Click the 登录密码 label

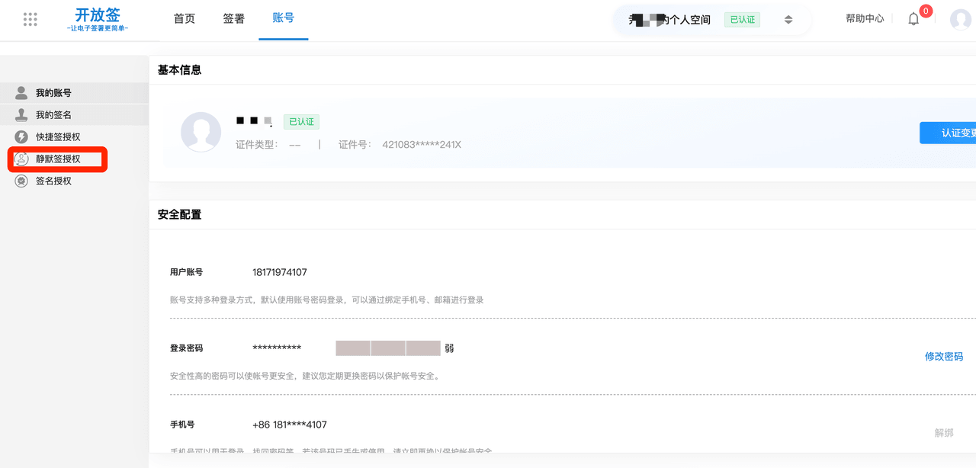point(187,348)
